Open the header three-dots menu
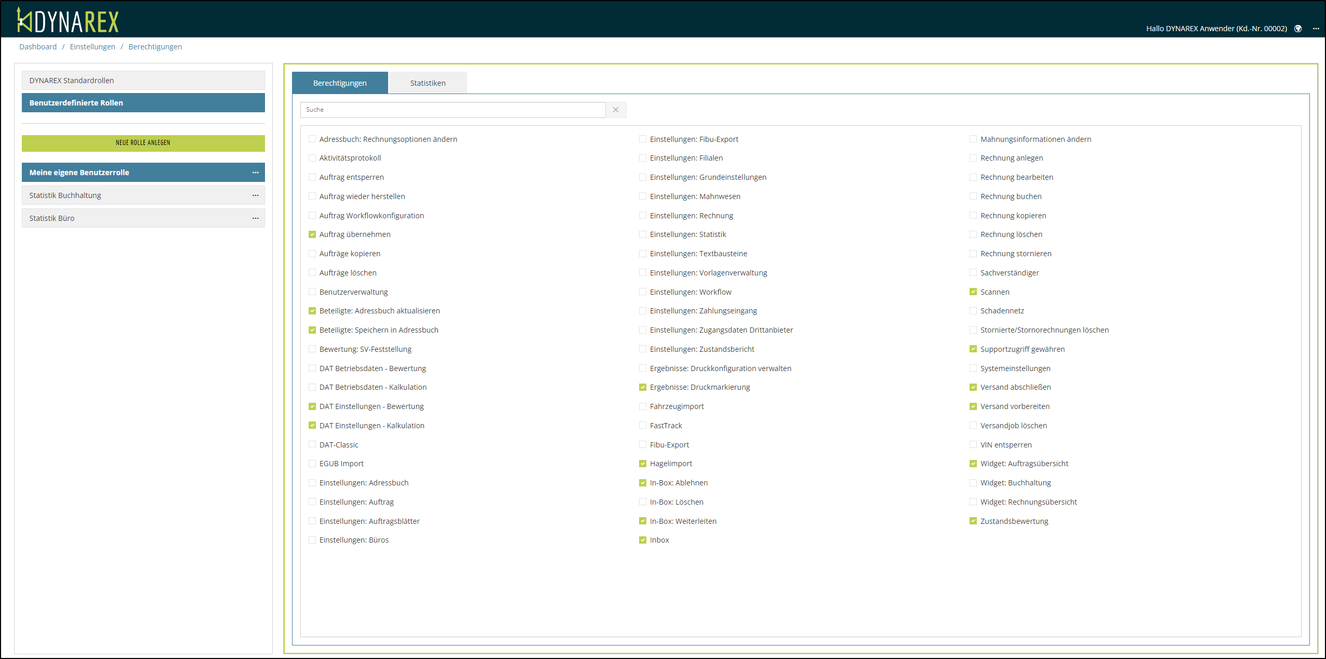 tap(1316, 29)
